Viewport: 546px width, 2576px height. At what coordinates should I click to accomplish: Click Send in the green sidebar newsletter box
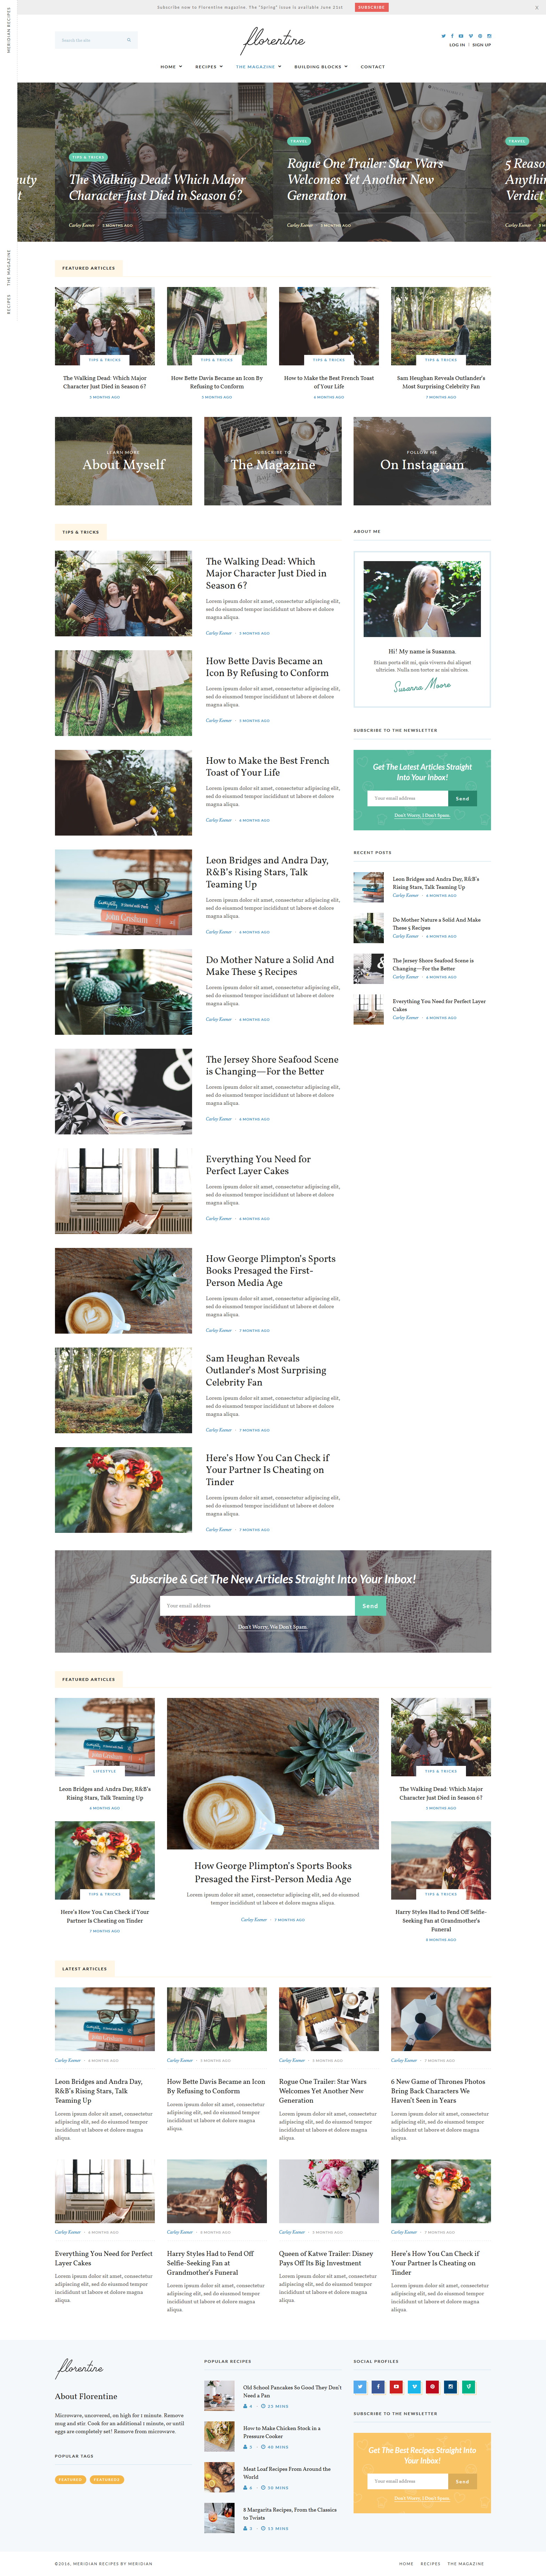point(462,798)
